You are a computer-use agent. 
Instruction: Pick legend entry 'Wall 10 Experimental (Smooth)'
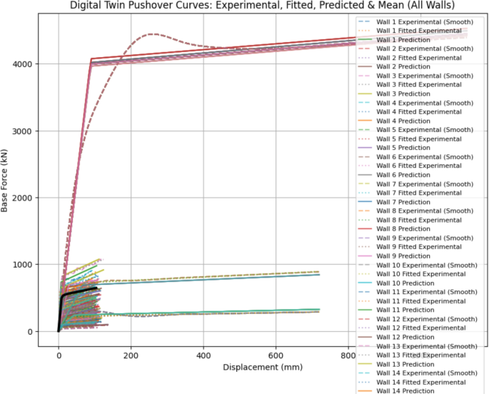[418, 265]
